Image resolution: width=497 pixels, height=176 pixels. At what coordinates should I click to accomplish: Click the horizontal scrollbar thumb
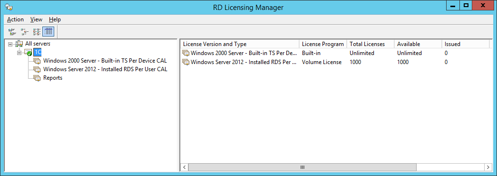click(302, 167)
